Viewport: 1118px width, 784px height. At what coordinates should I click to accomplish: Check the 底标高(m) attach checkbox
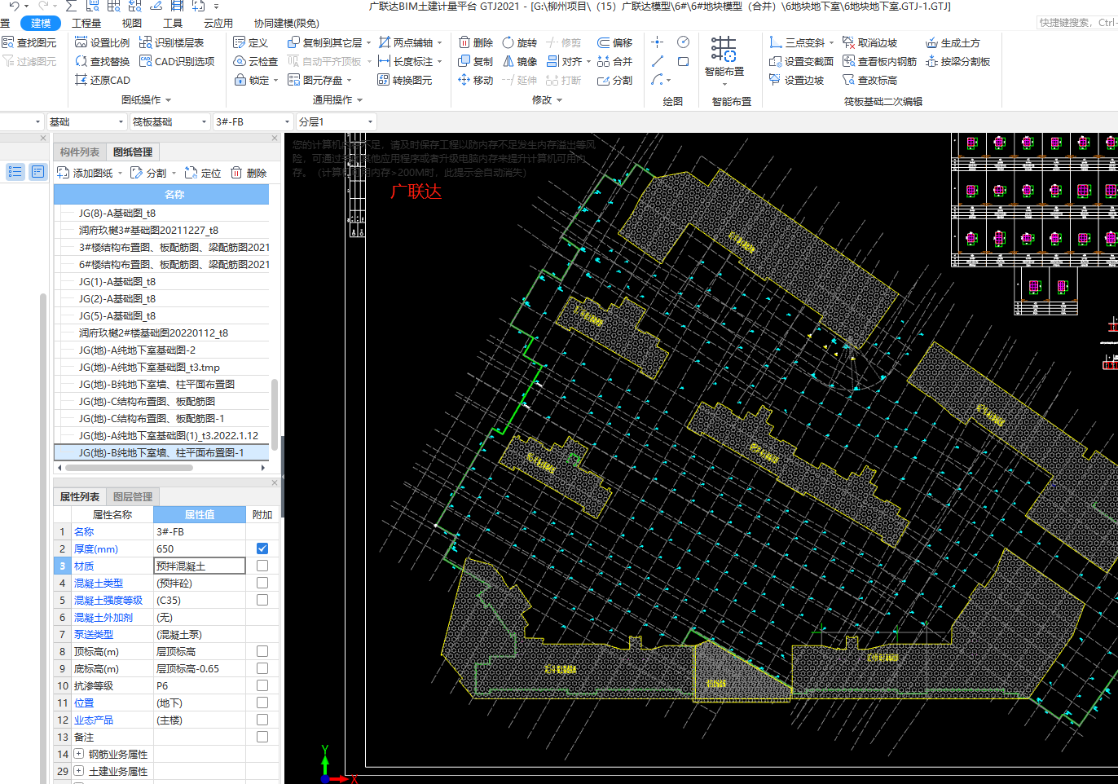coord(262,668)
